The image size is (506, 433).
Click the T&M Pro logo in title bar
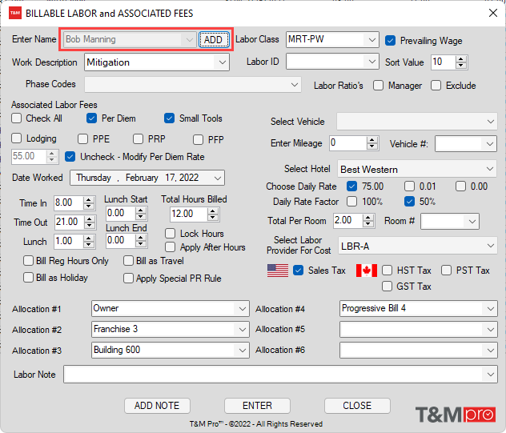(14, 13)
